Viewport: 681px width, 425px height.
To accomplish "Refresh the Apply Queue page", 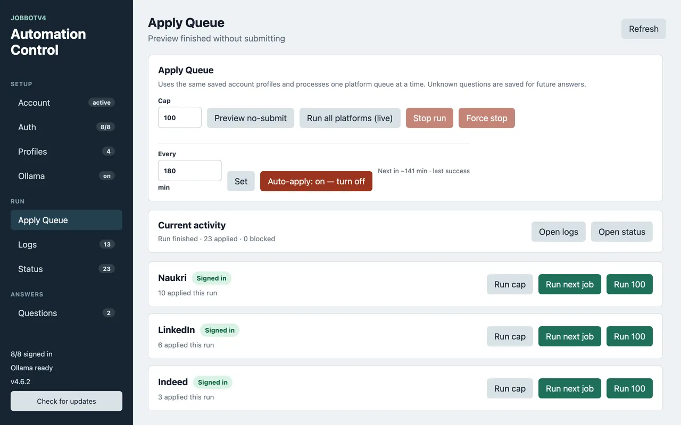I will (x=644, y=29).
